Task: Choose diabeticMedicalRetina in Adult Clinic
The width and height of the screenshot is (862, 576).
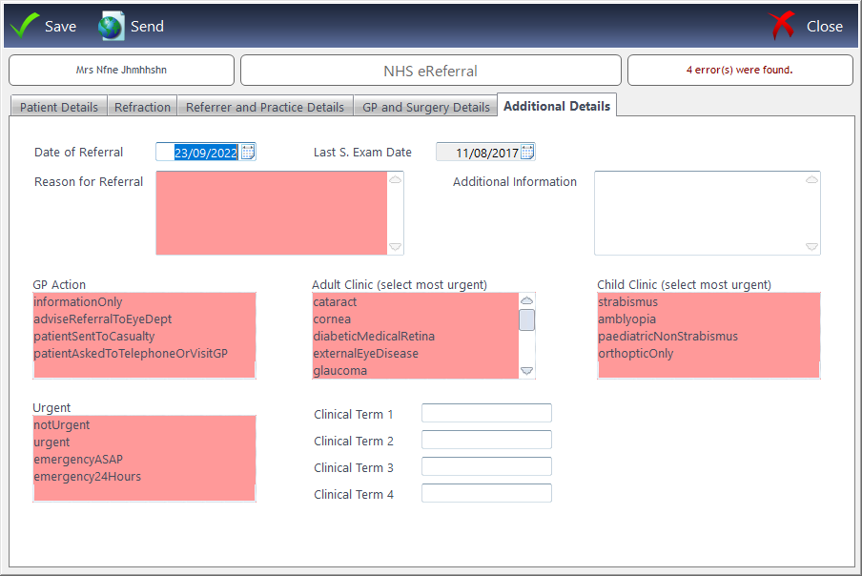Action: point(415,336)
